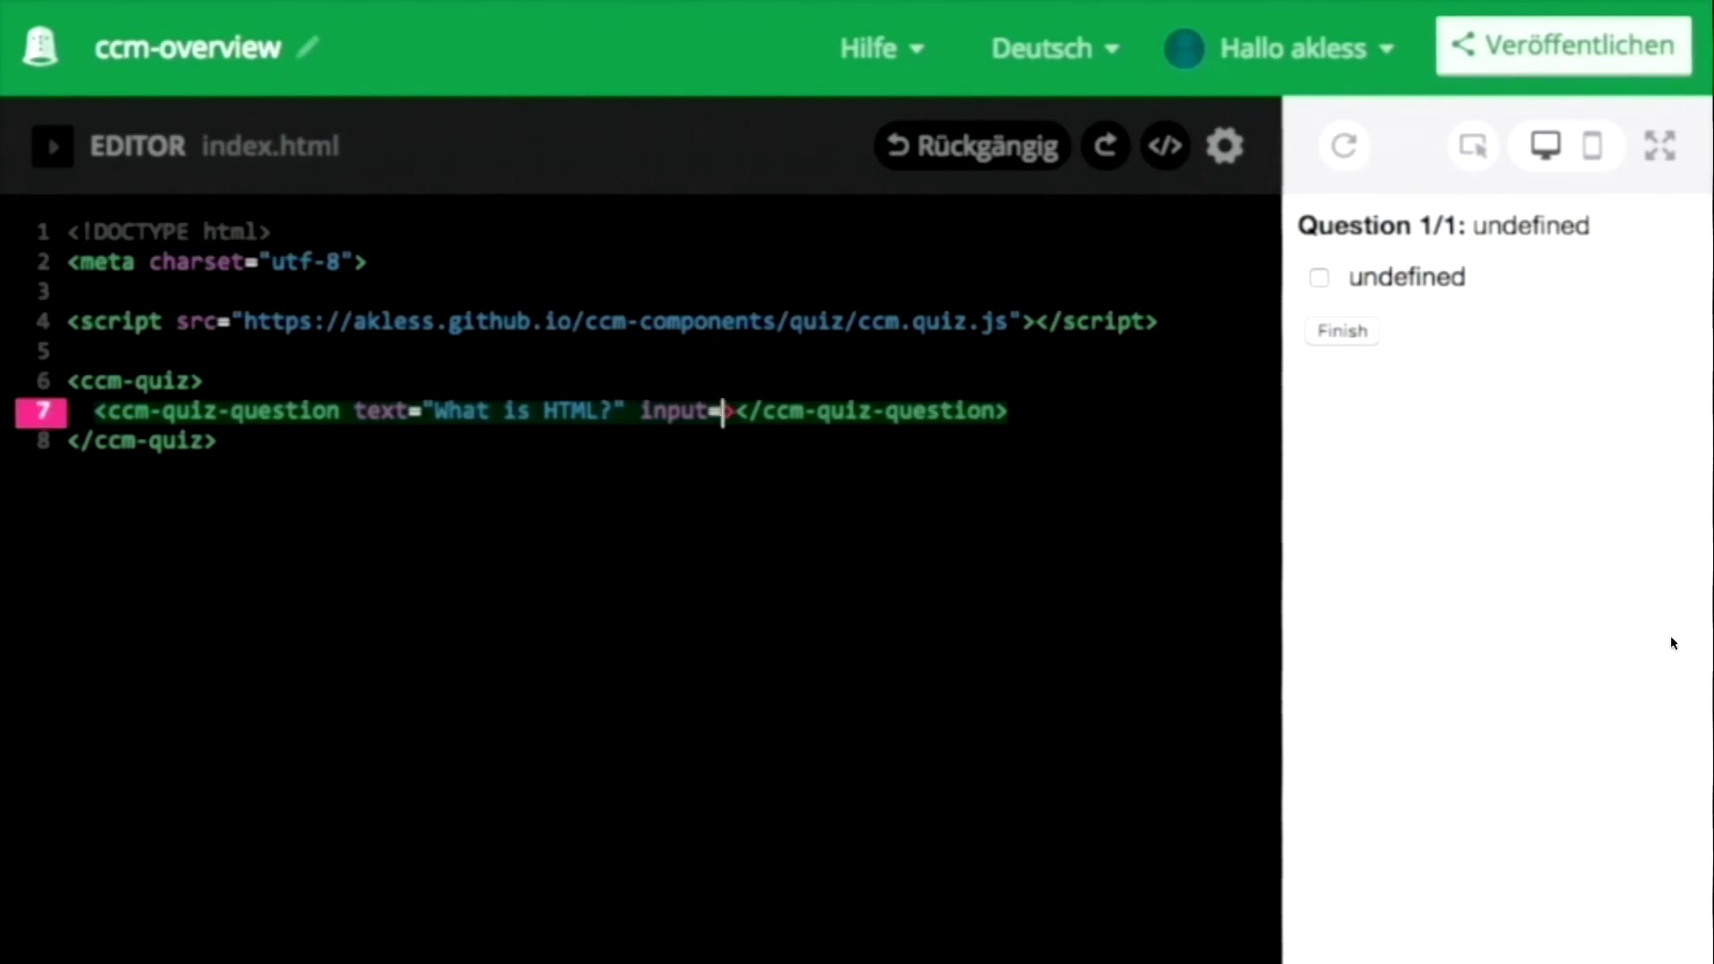
Task: Toggle code view with the </> icon
Action: [x=1165, y=145]
